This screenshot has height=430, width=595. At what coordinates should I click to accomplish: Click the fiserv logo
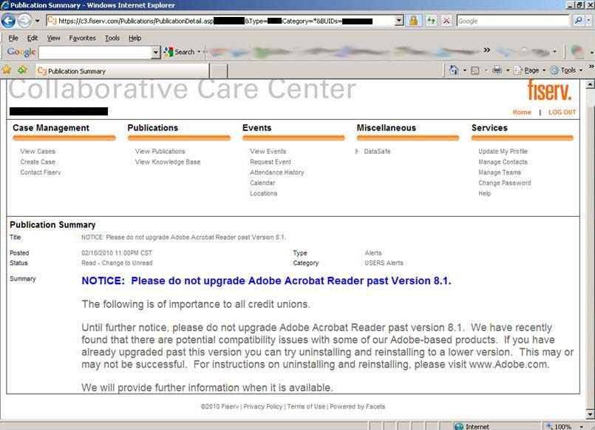549,90
